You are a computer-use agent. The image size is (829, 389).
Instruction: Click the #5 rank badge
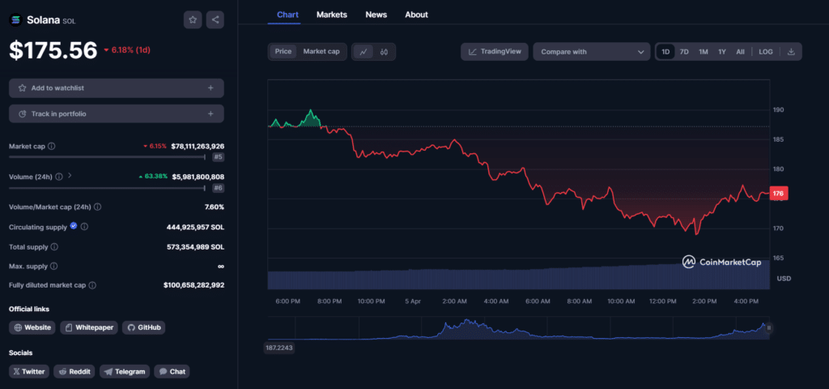219,157
